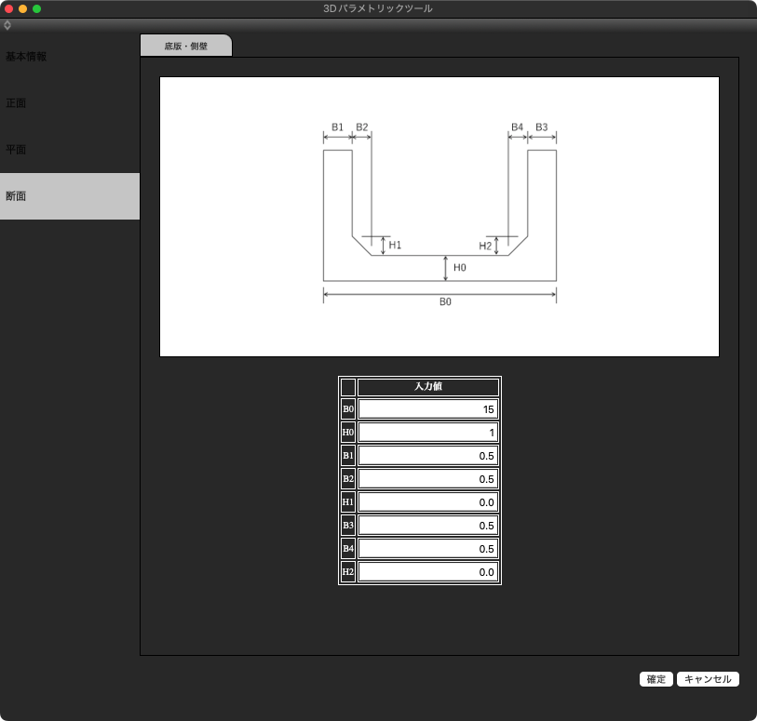
Task: Click the B4 value field
Action: (428, 549)
